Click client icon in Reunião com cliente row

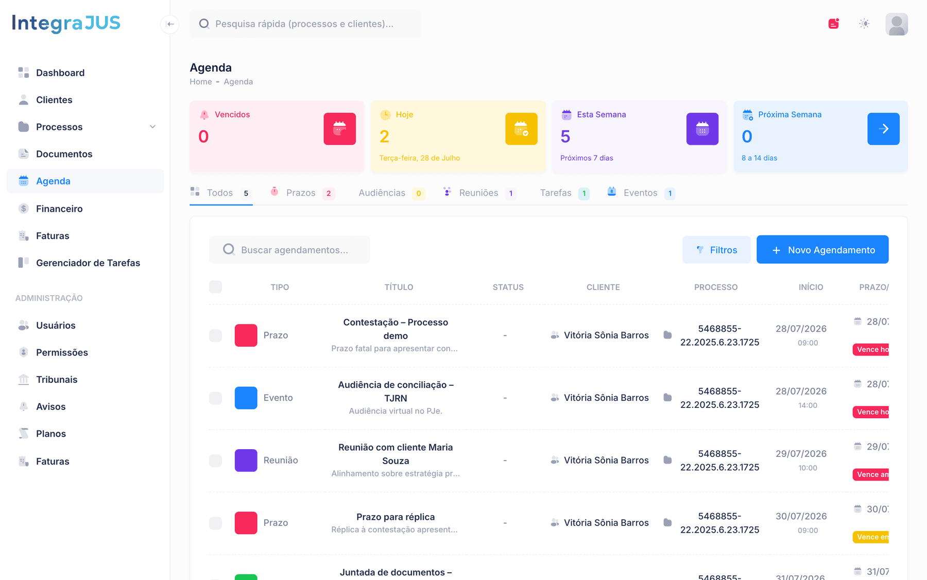555,460
